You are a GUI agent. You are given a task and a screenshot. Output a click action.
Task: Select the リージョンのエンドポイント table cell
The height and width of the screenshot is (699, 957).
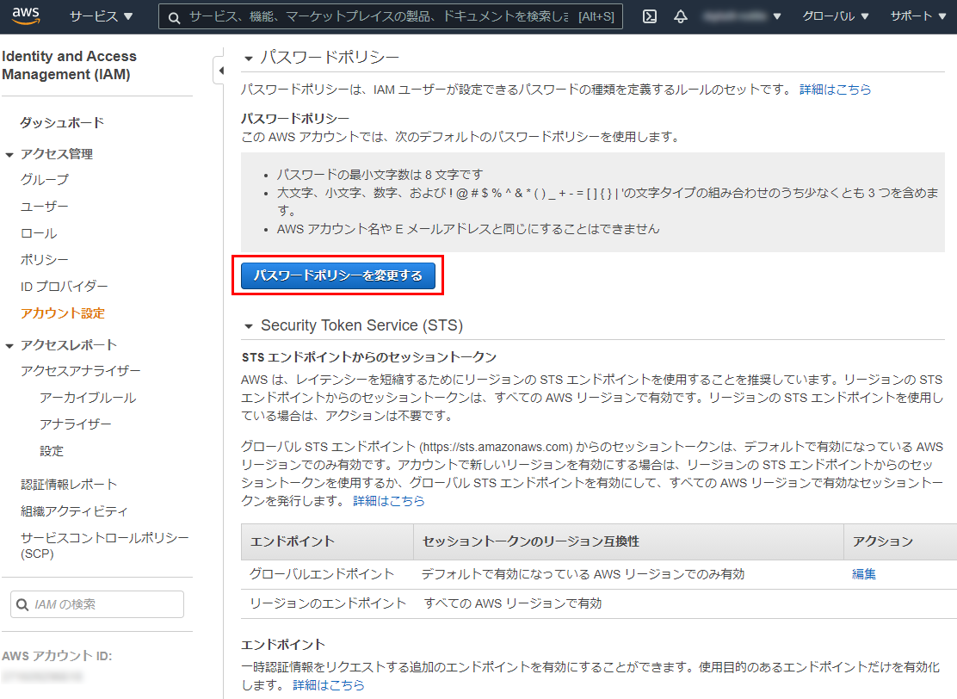tap(328, 603)
